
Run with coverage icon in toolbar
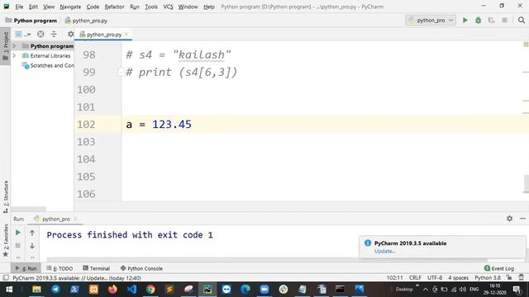click(491, 20)
